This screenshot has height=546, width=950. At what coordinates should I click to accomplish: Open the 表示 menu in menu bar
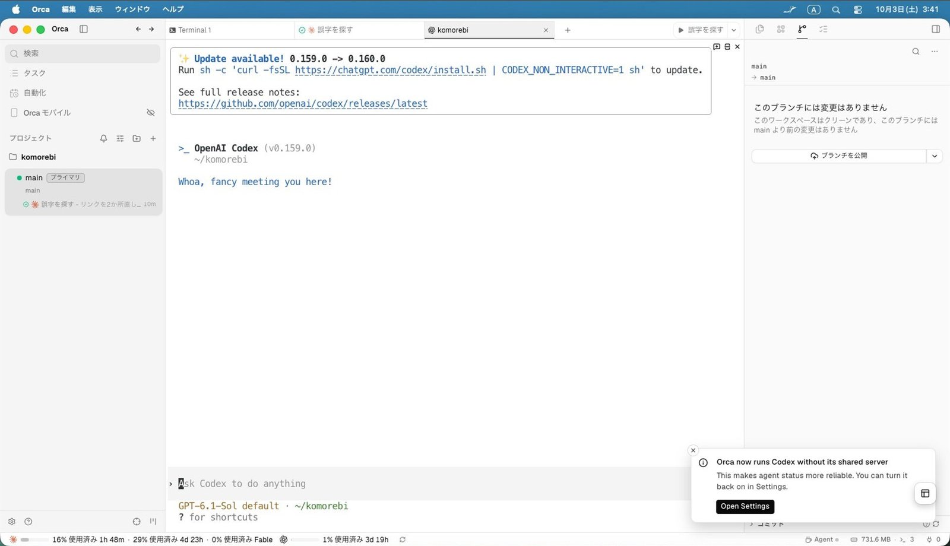[95, 9]
